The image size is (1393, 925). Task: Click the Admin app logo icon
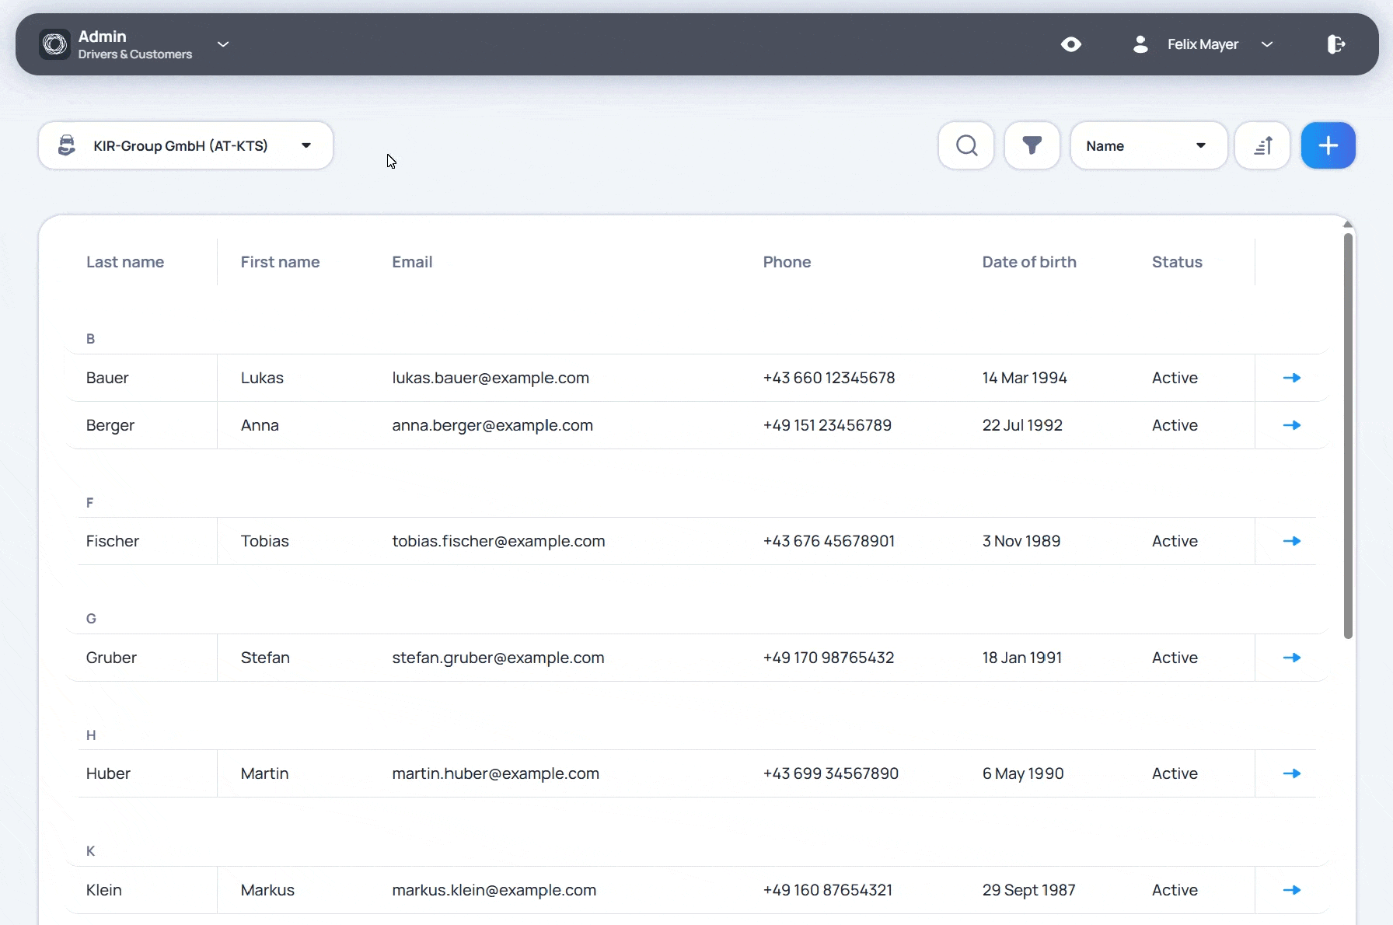[x=54, y=44]
